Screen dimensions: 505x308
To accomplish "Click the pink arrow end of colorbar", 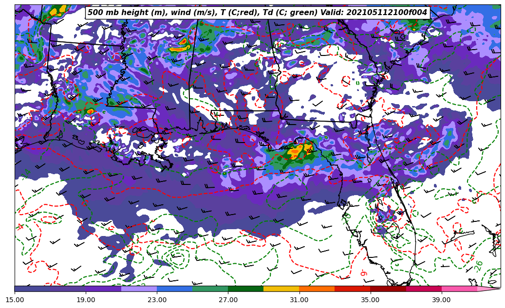I will pos(488,289).
